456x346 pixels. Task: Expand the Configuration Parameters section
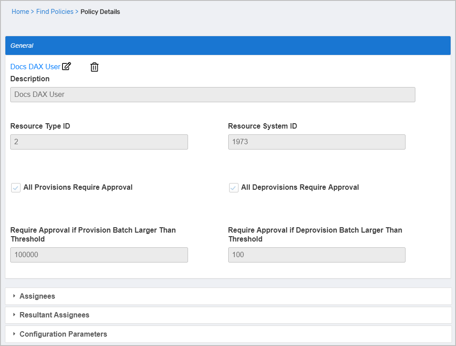[63, 334]
